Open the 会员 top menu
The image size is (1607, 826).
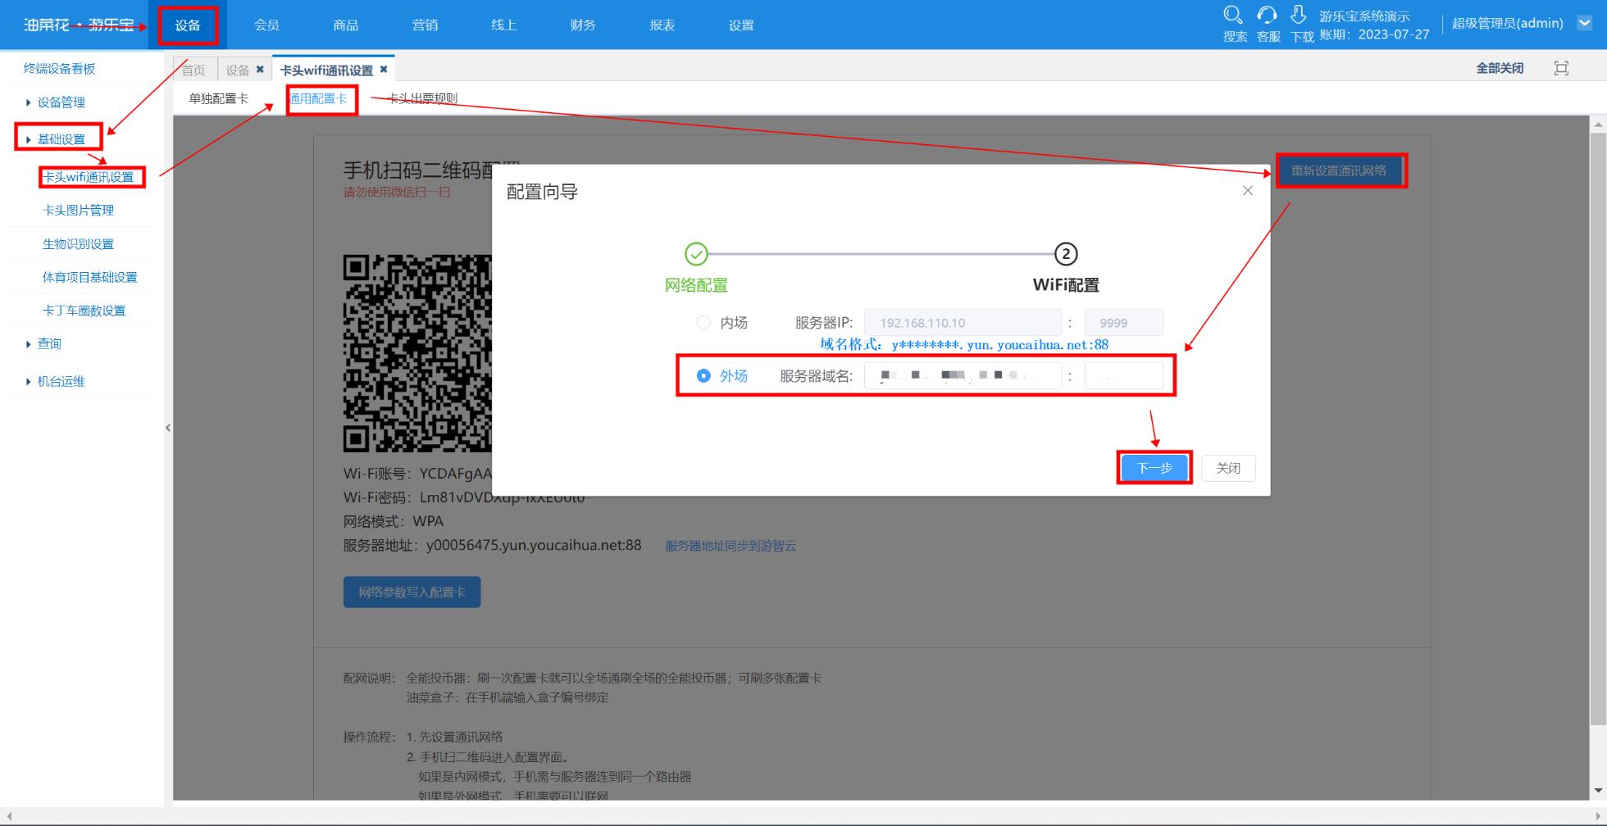click(266, 25)
